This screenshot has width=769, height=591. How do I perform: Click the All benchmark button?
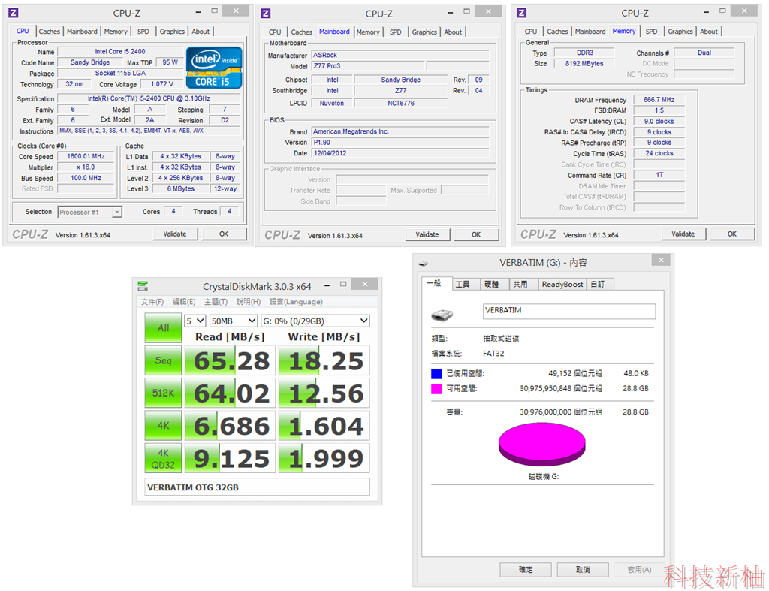pyautogui.click(x=163, y=327)
